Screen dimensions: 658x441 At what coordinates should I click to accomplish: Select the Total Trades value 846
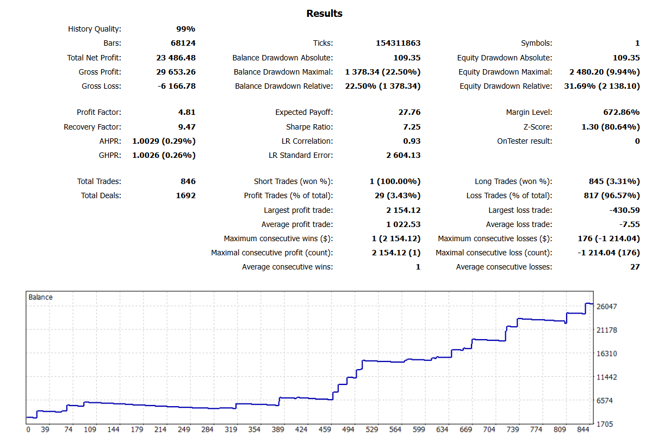188,181
